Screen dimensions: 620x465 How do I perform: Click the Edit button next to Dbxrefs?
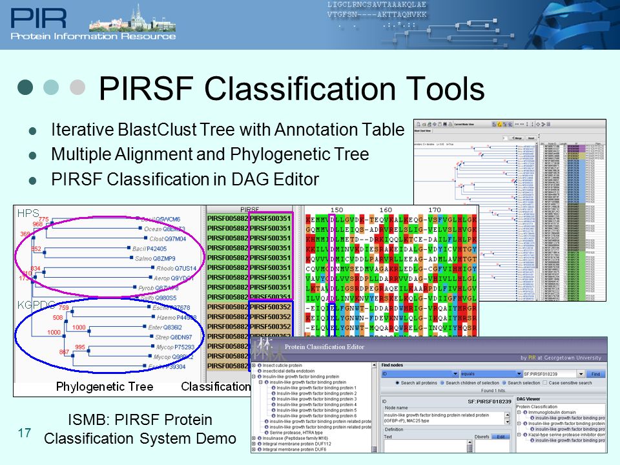[501, 437]
